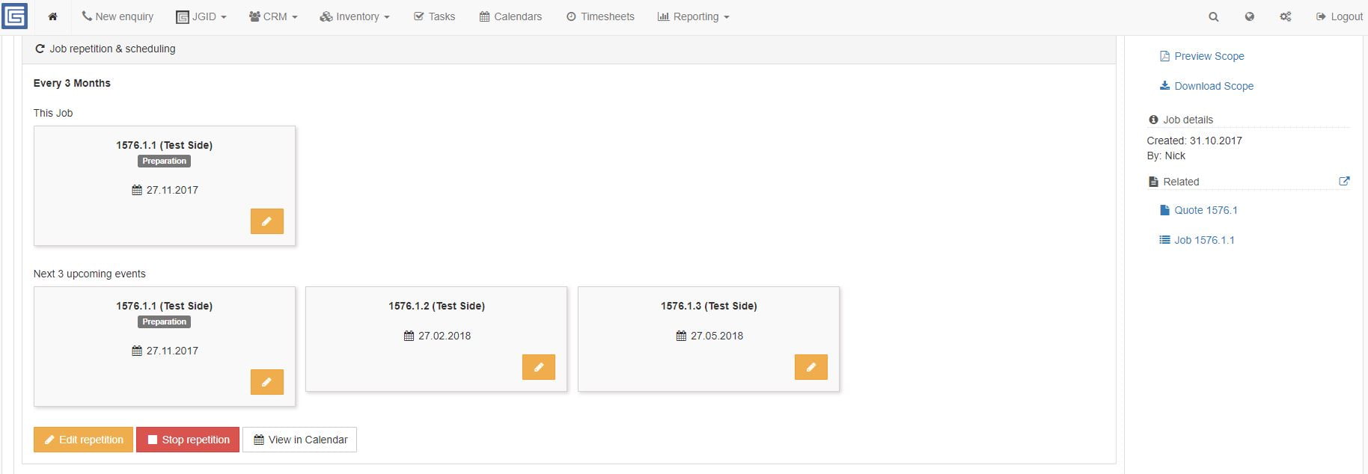Edit upcoming event 1576.1.1 pencil button
The width and height of the screenshot is (1368, 474).
(x=266, y=382)
